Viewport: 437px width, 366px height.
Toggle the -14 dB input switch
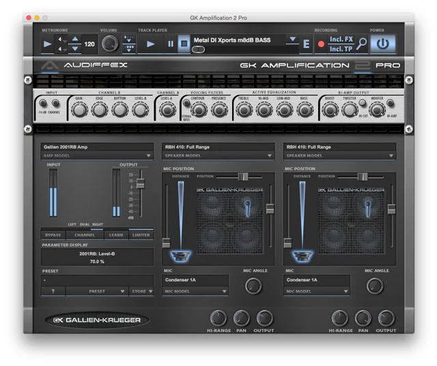tap(43, 103)
